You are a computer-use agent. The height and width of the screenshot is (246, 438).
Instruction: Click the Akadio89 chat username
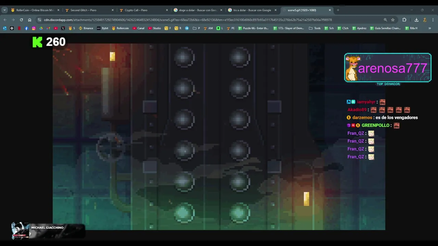tap(357, 110)
